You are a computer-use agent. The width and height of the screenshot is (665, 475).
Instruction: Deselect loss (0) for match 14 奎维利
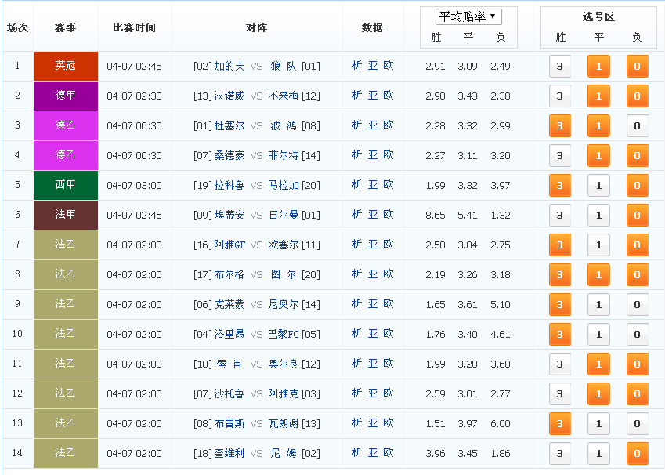(637, 453)
